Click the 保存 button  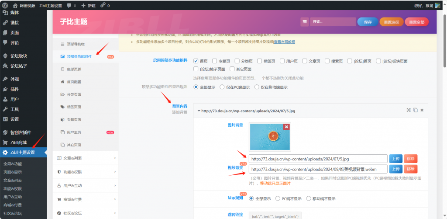pos(368,22)
